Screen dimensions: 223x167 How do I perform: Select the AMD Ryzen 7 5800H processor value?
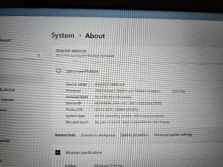pos(128,91)
